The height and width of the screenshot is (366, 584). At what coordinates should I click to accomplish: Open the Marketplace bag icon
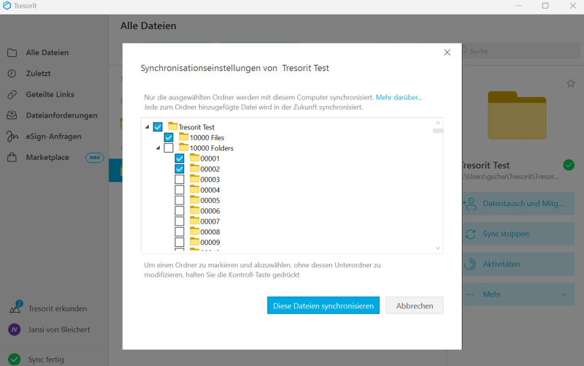12,158
